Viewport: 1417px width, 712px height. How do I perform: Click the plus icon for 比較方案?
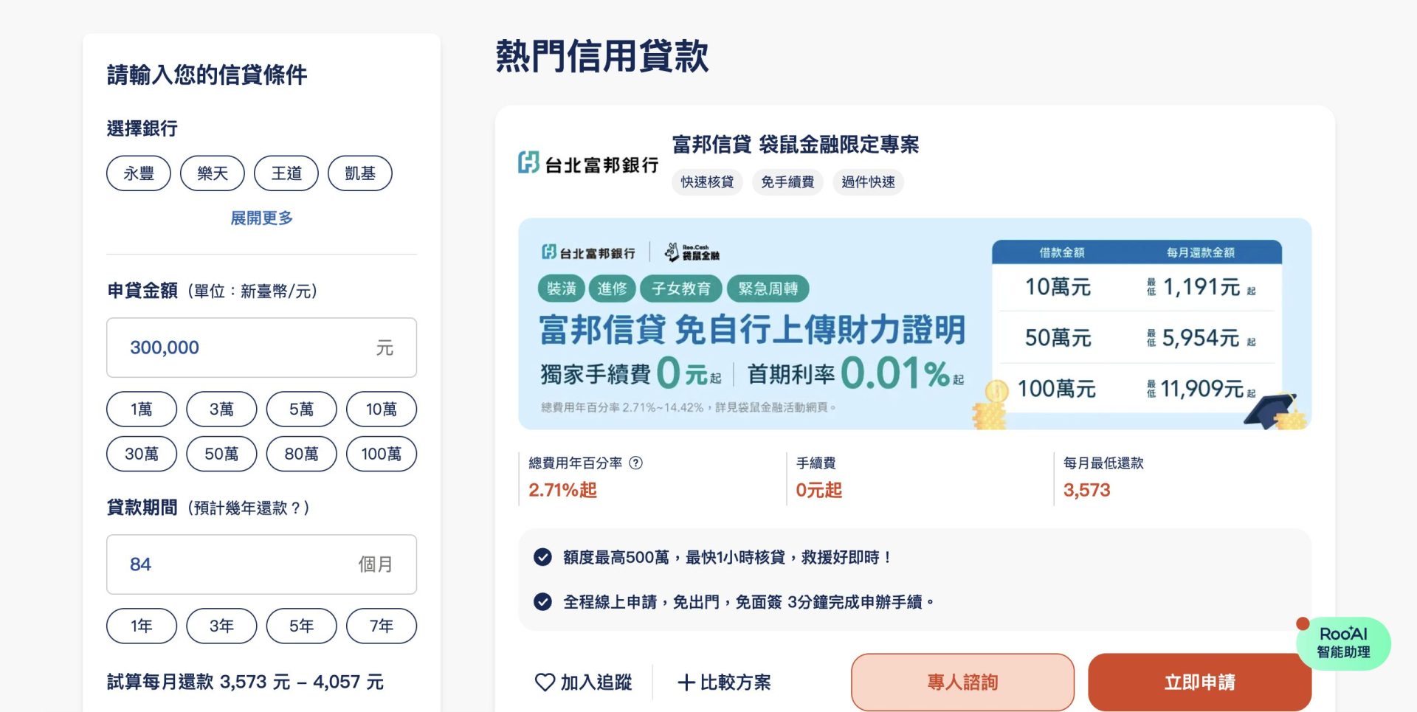click(x=686, y=682)
